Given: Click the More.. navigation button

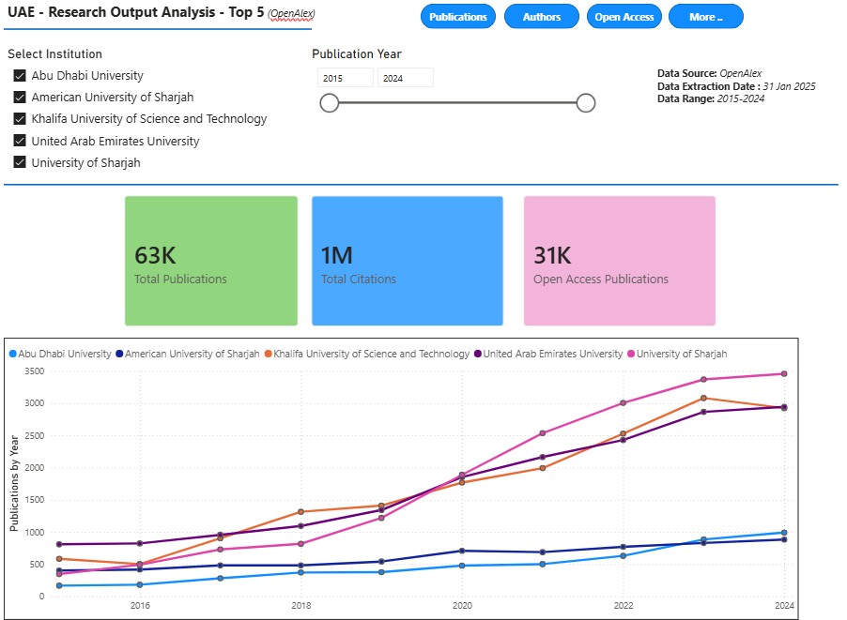Looking at the screenshot, I should pos(705,17).
